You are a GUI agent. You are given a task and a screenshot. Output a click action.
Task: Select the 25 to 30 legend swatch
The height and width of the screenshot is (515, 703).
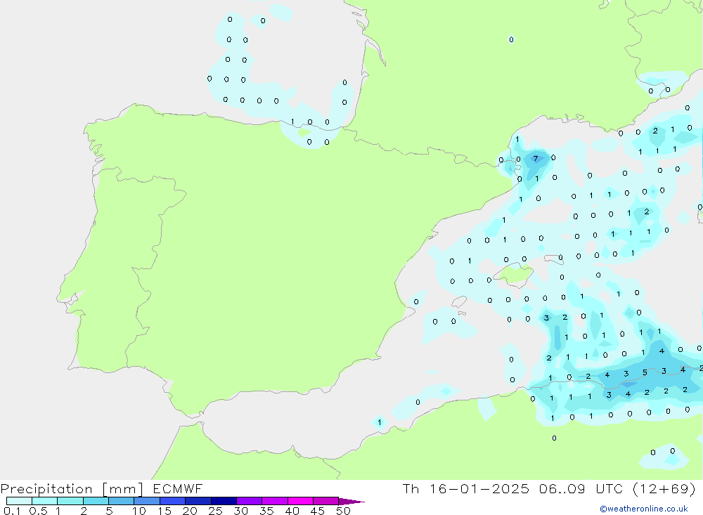coord(224,501)
